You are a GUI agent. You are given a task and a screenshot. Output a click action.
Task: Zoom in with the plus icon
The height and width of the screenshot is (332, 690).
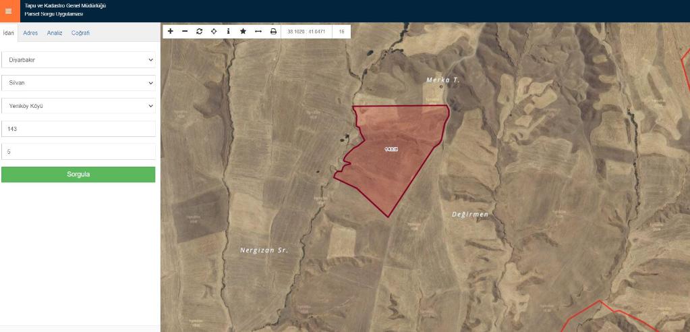[x=170, y=31]
